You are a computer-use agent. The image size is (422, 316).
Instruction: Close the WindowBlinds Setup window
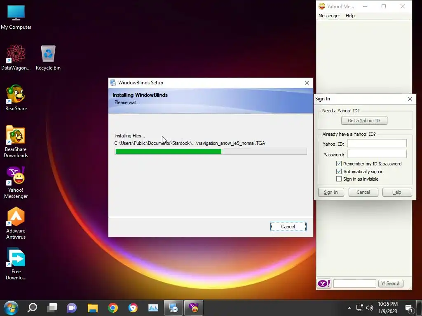307,83
